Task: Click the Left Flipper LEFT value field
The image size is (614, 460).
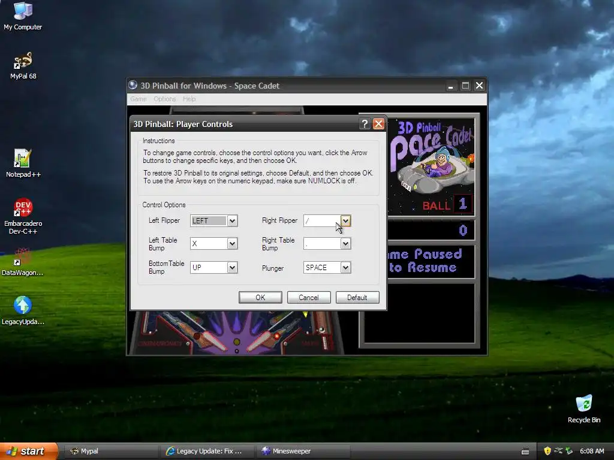Action: click(209, 220)
